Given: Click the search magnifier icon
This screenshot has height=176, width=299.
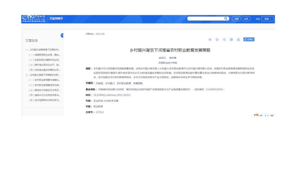Looking at the screenshot, I should pyautogui.click(x=226, y=18).
